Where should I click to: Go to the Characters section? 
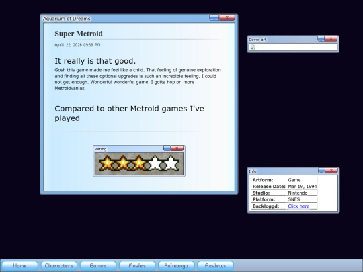pyautogui.click(x=58, y=265)
